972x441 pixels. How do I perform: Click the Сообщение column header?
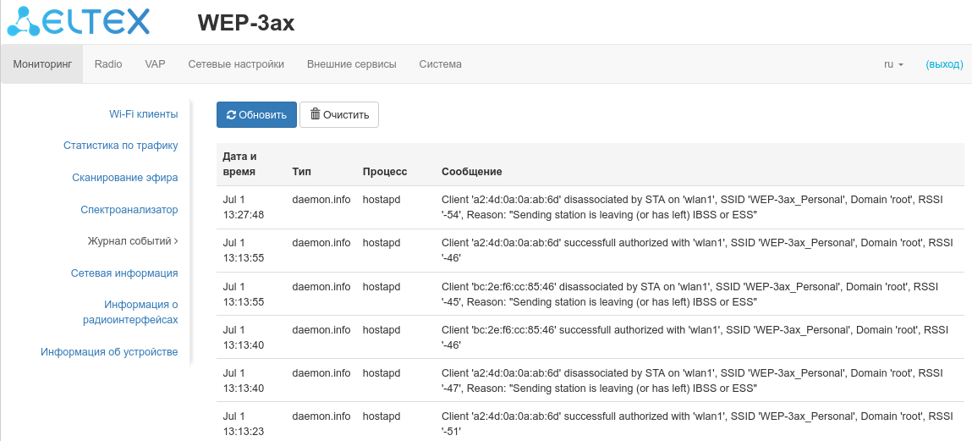[472, 172]
